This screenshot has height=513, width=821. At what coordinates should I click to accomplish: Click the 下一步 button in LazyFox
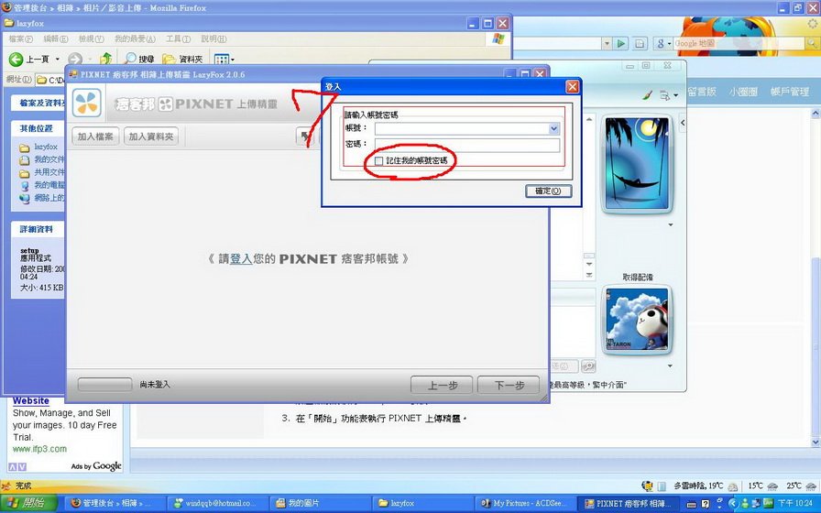509,386
